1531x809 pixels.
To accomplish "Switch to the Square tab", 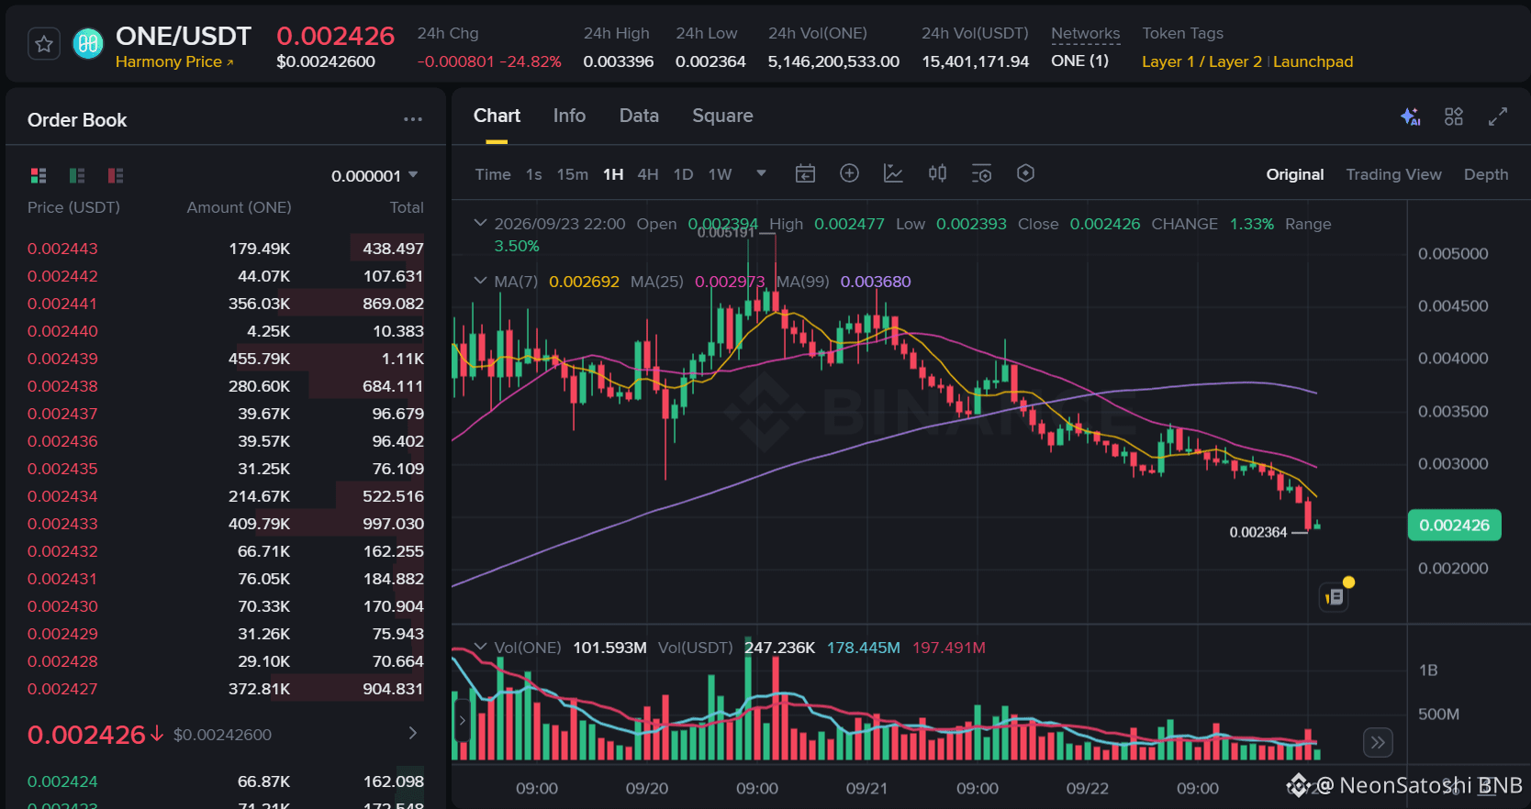I will (722, 116).
